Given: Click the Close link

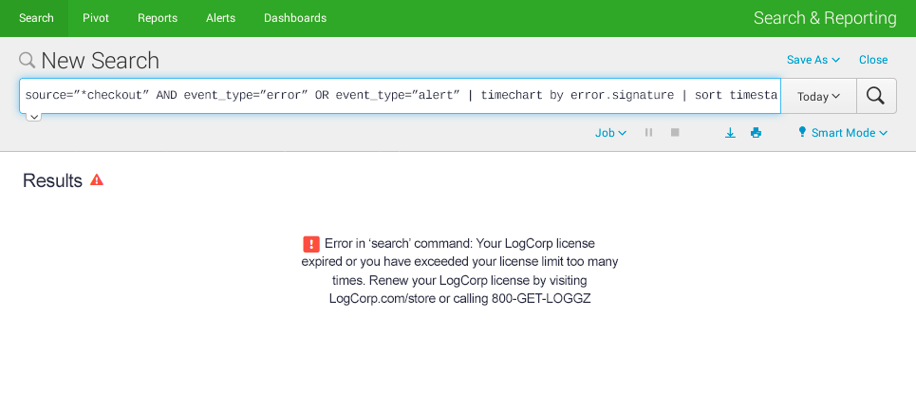Looking at the screenshot, I should [x=872, y=60].
